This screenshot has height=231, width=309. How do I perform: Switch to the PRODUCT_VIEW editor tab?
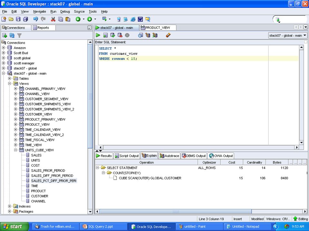coord(157,28)
